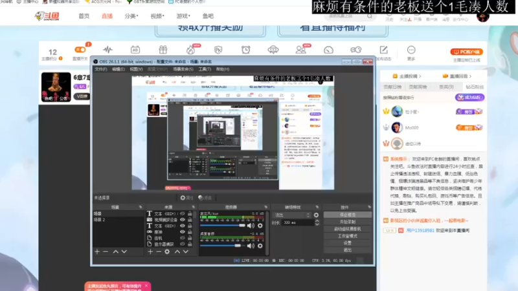Click 启动虚拟摄像机 virtual camera button

tap(348, 229)
